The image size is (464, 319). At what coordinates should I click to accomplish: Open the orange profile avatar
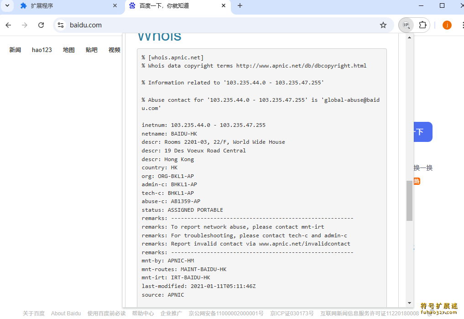click(447, 25)
